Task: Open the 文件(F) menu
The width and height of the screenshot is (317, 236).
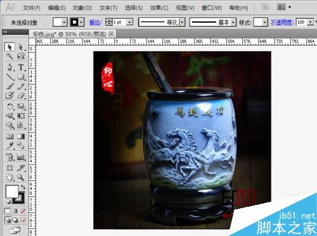Action: (32, 8)
